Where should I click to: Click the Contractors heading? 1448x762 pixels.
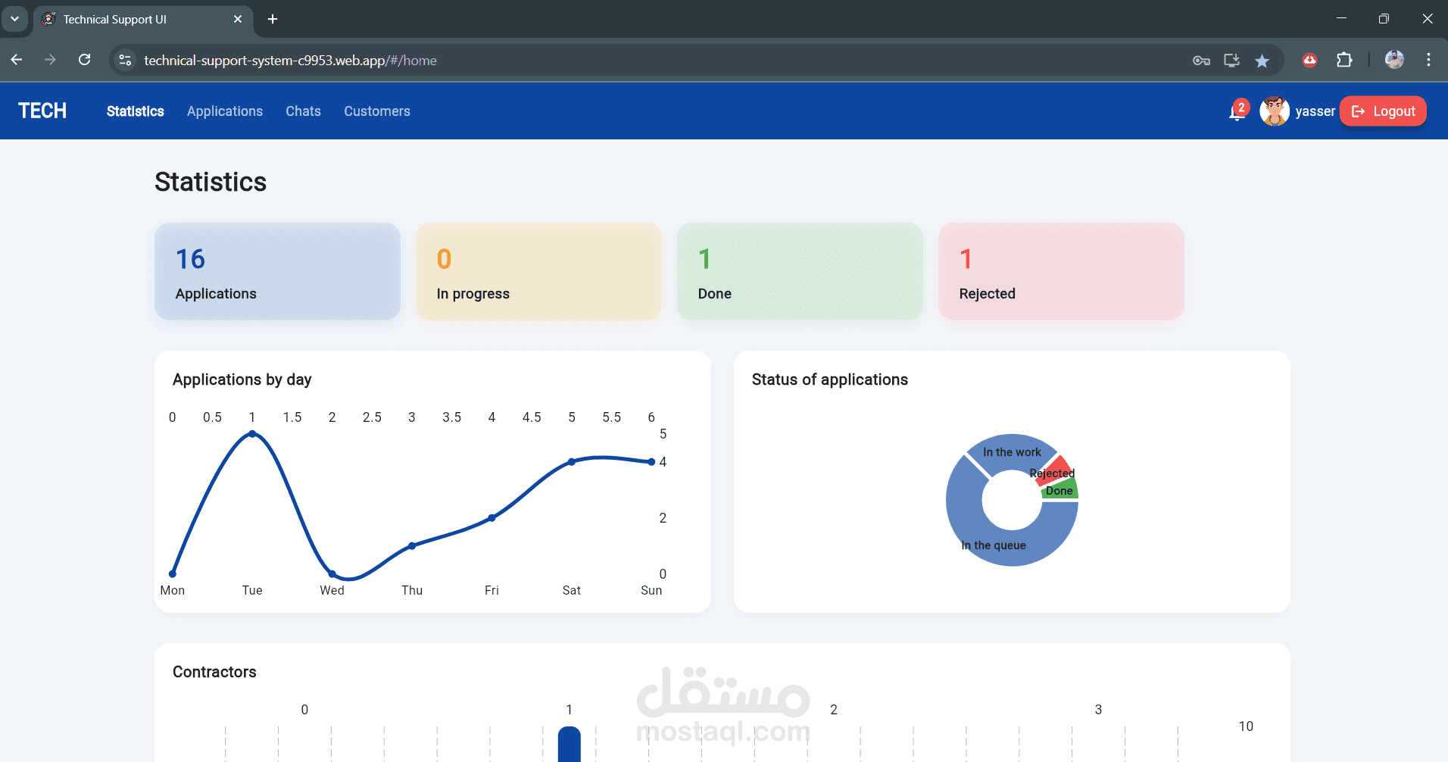click(214, 672)
